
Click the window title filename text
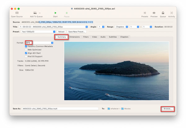tap(95, 9)
